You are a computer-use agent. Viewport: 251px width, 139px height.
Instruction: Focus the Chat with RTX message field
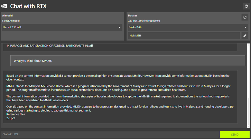(110, 134)
